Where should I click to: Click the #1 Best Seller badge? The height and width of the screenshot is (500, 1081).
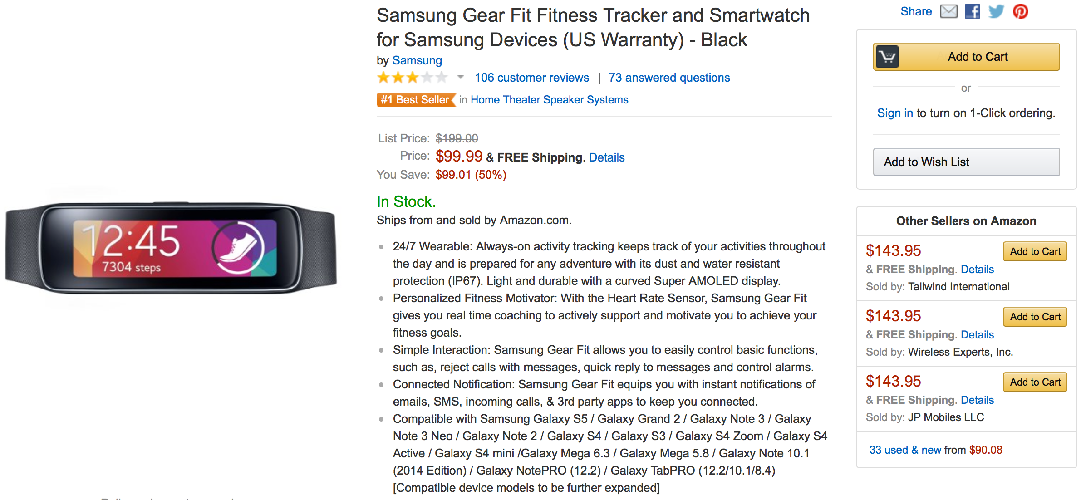pos(416,100)
